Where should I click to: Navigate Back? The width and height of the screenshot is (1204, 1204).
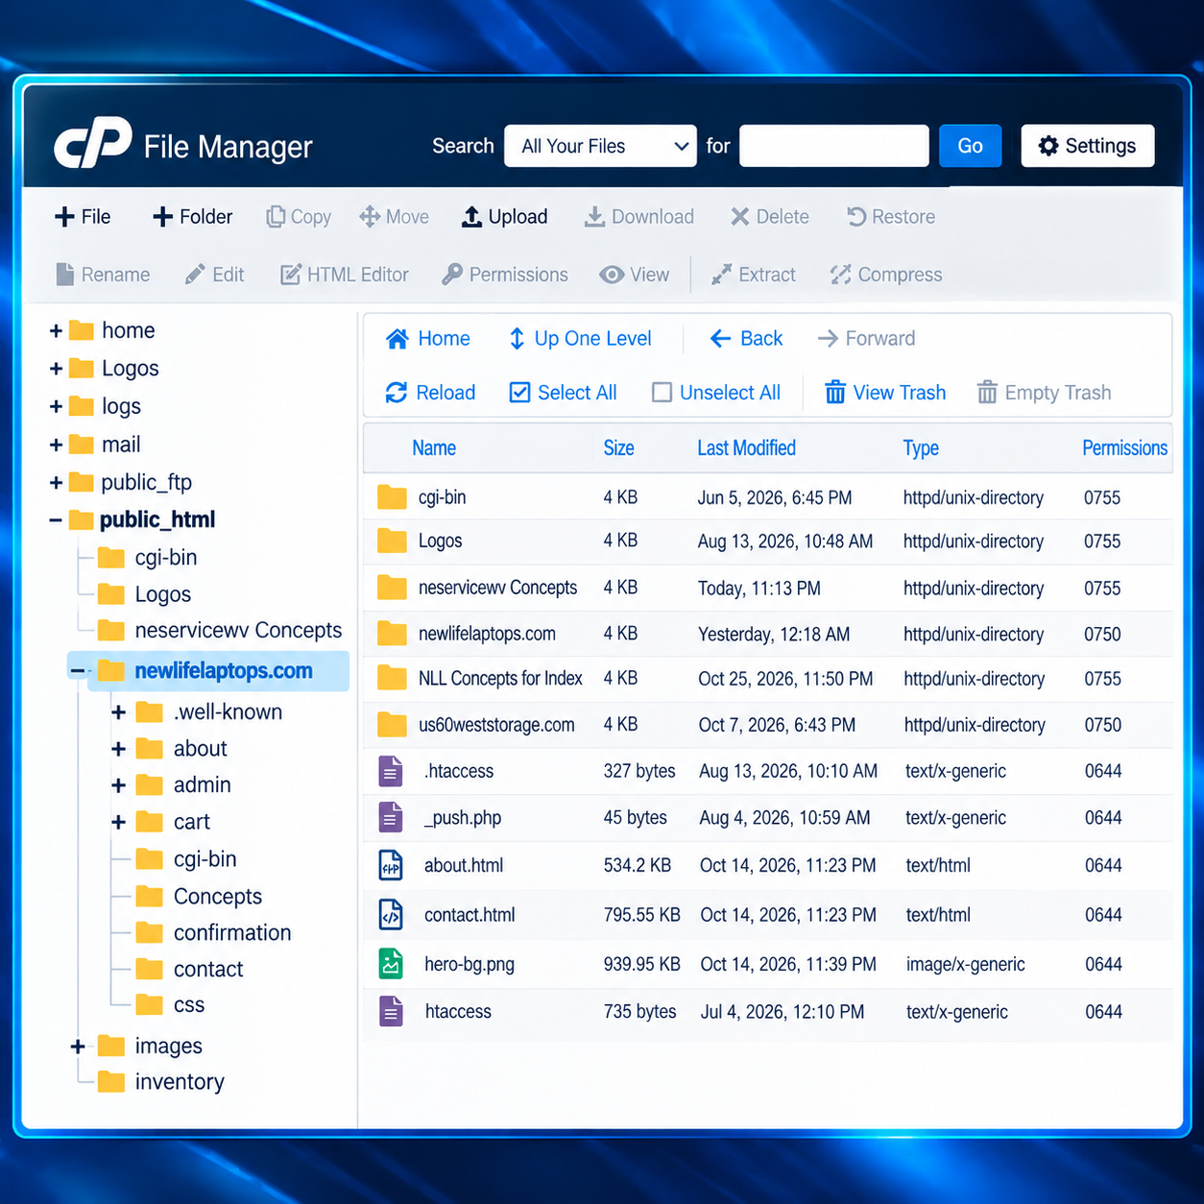(x=746, y=339)
